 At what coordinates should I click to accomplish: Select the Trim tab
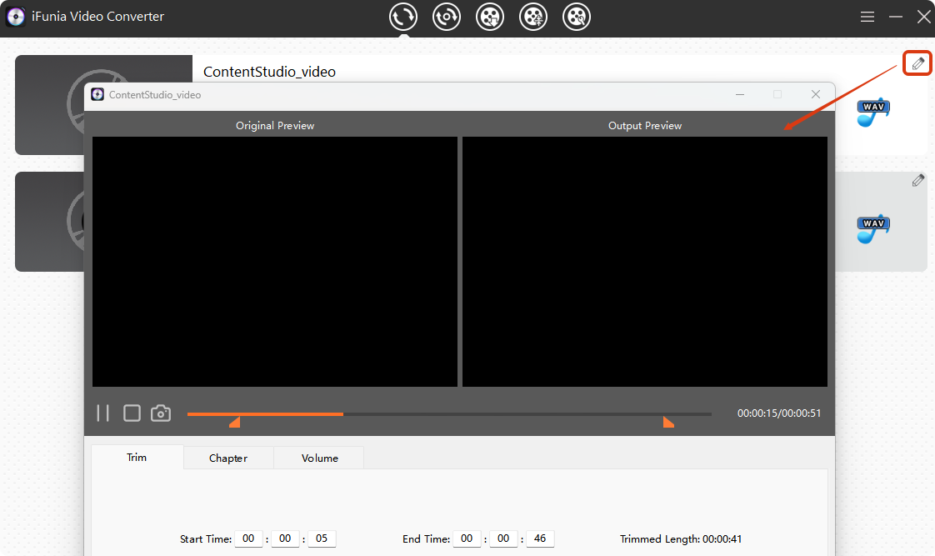137,457
